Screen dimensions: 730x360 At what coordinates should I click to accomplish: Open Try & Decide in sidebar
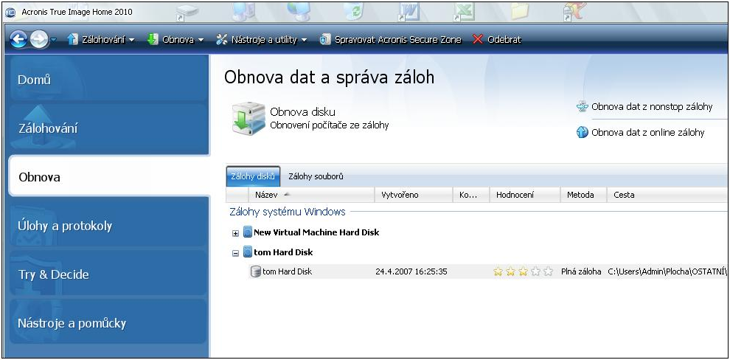click(x=108, y=274)
